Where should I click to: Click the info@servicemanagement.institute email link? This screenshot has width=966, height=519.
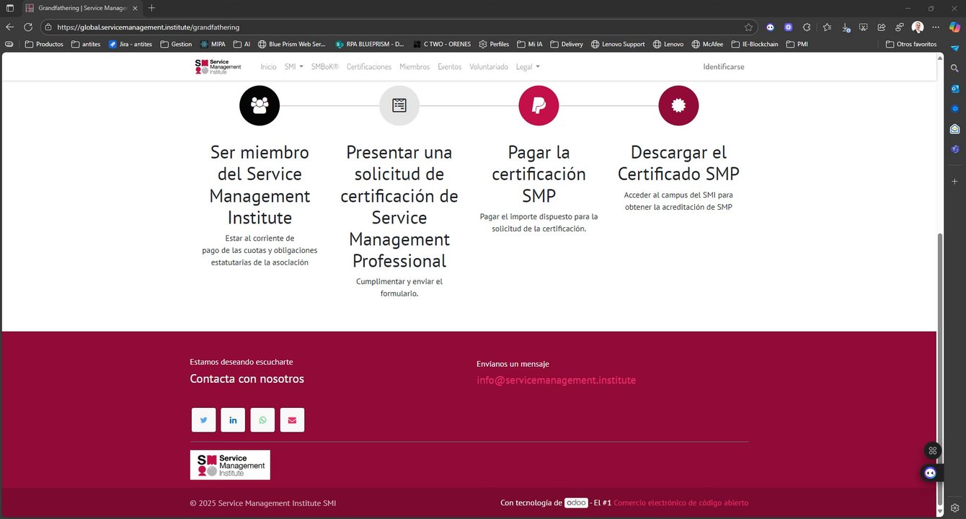[556, 380]
